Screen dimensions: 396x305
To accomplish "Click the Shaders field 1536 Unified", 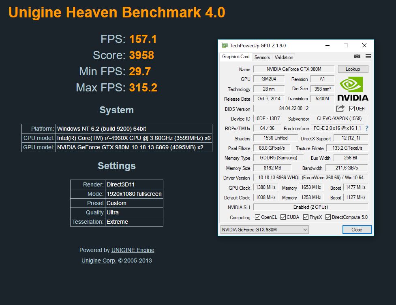I will 275,138.
